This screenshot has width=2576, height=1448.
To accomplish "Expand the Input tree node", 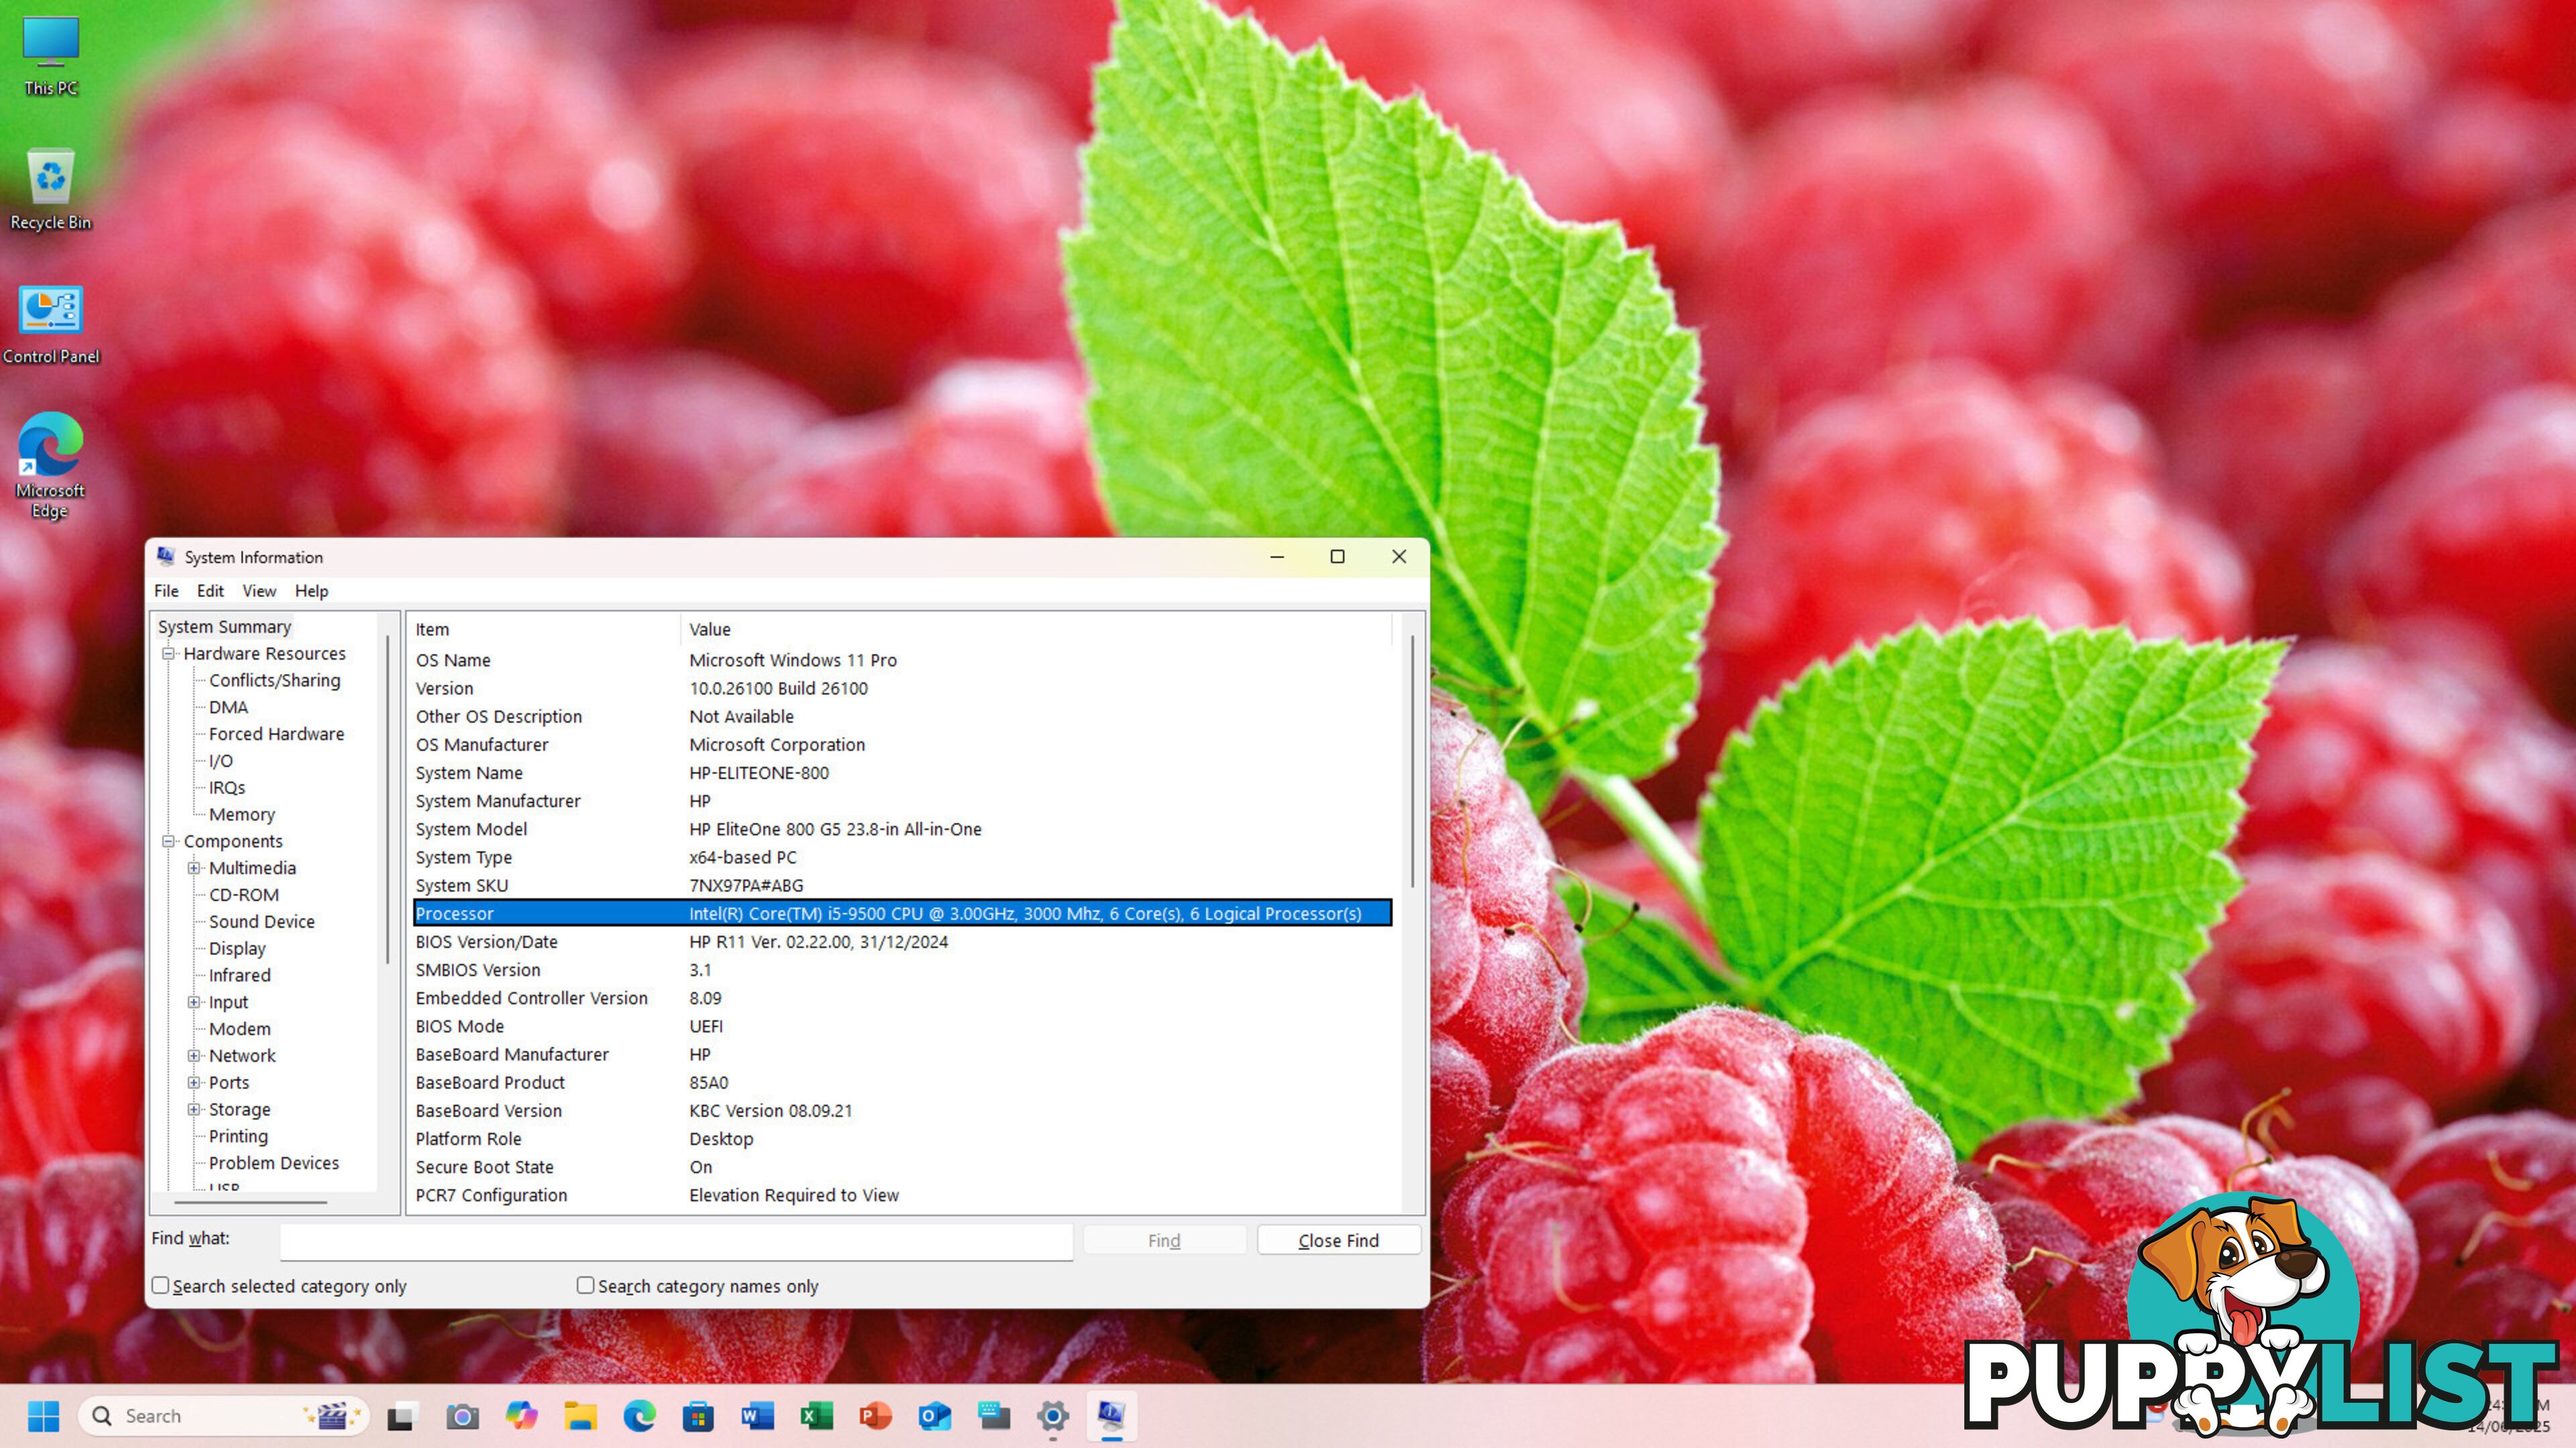I will coord(195,1002).
